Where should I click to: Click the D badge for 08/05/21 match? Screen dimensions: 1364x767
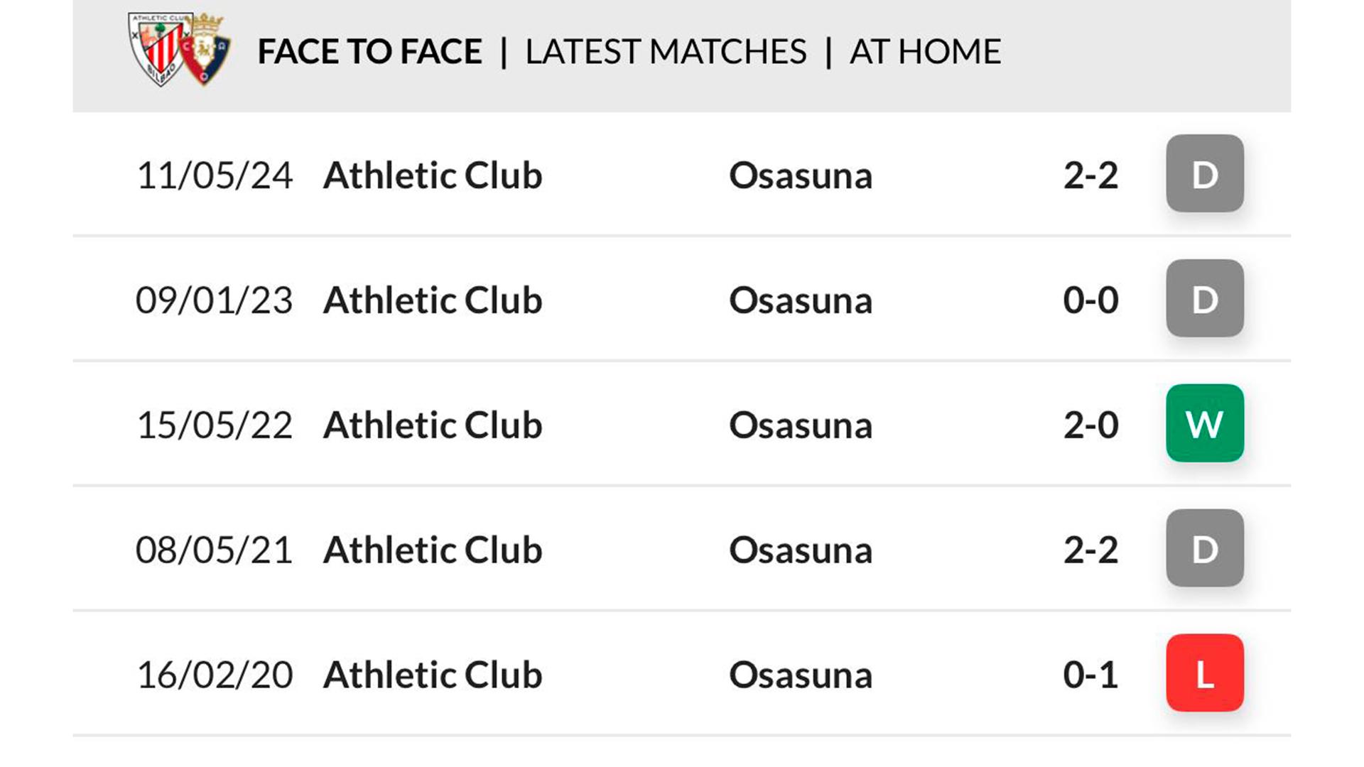pyautogui.click(x=1205, y=548)
